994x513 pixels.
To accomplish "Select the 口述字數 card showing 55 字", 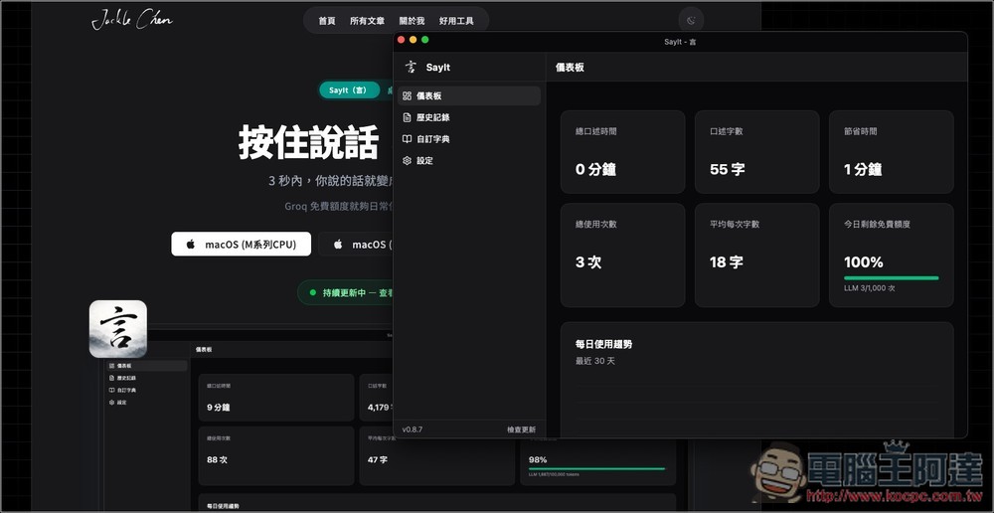I will coord(756,152).
